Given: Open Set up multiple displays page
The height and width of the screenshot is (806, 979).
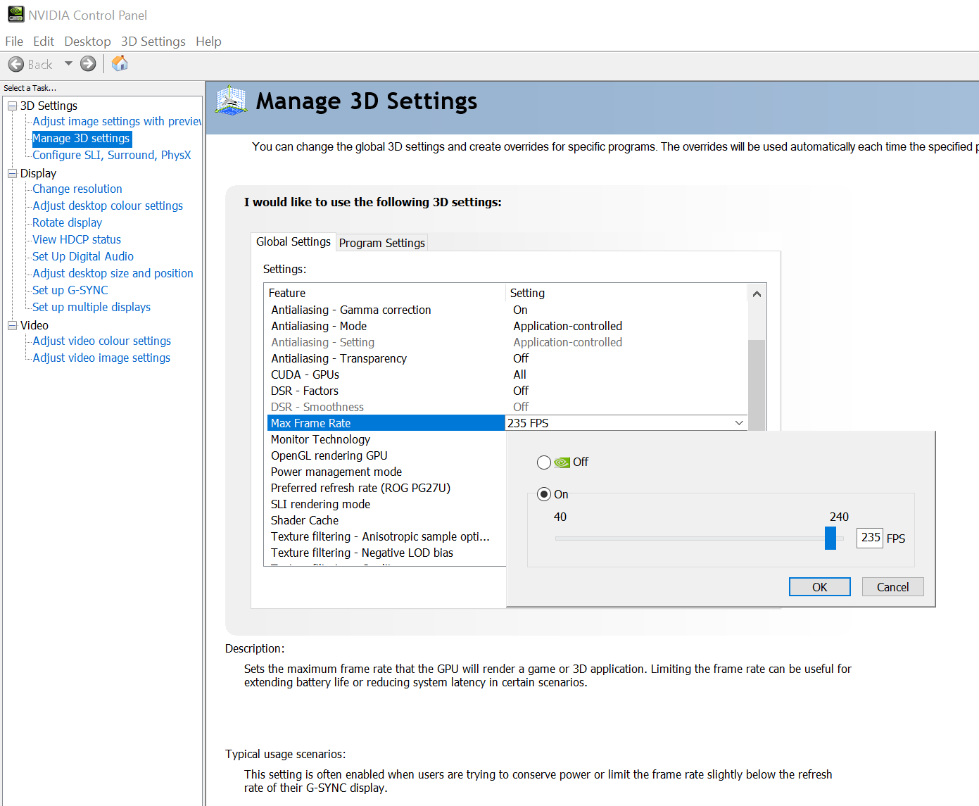Looking at the screenshot, I should point(91,307).
